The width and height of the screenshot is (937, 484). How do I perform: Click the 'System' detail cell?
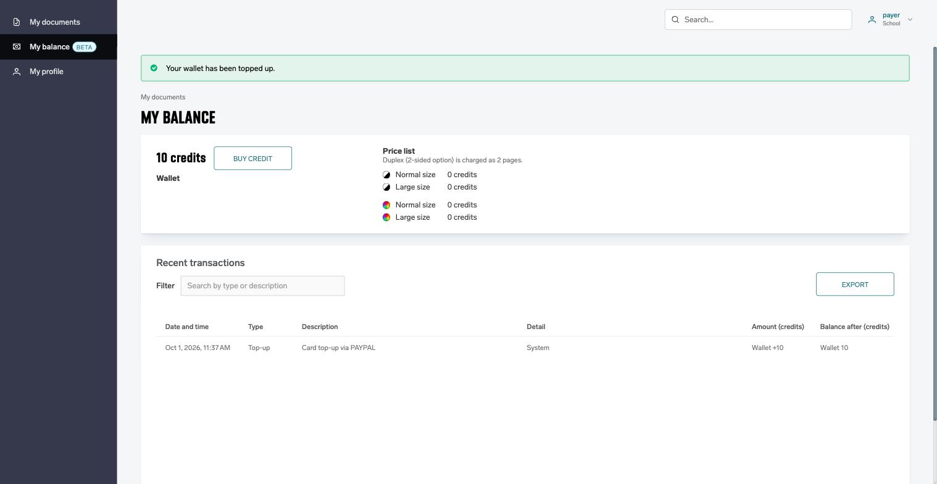pyautogui.click(x=538, y=348)
